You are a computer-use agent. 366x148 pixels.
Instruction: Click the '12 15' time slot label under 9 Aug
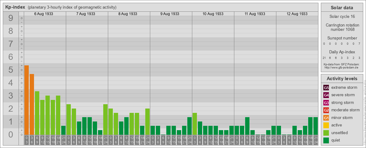tap(174, 140)
